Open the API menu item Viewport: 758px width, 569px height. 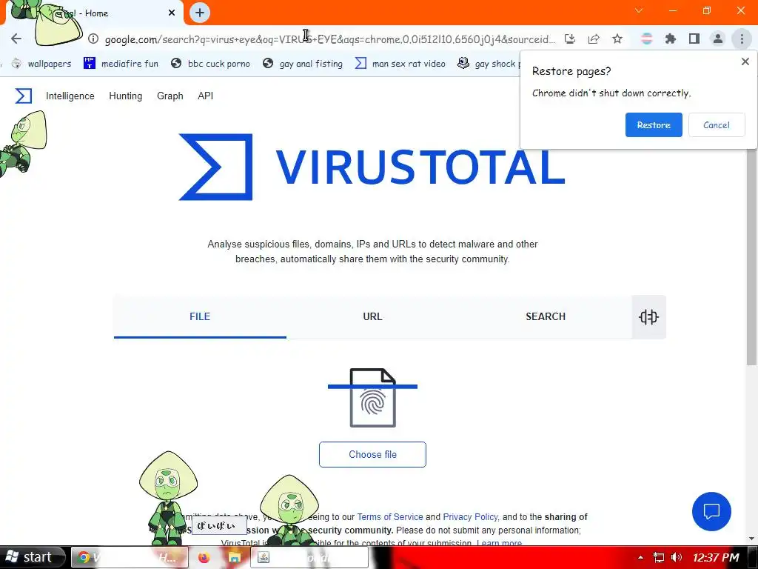206,96
